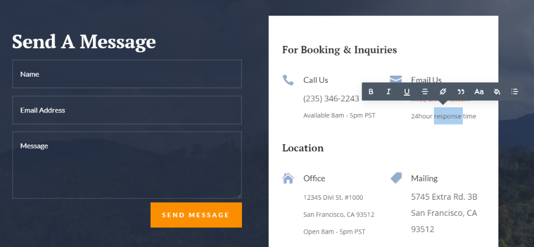534x247 pixels.
Task: Click into the Name field
Action: (x=127, y=74)
